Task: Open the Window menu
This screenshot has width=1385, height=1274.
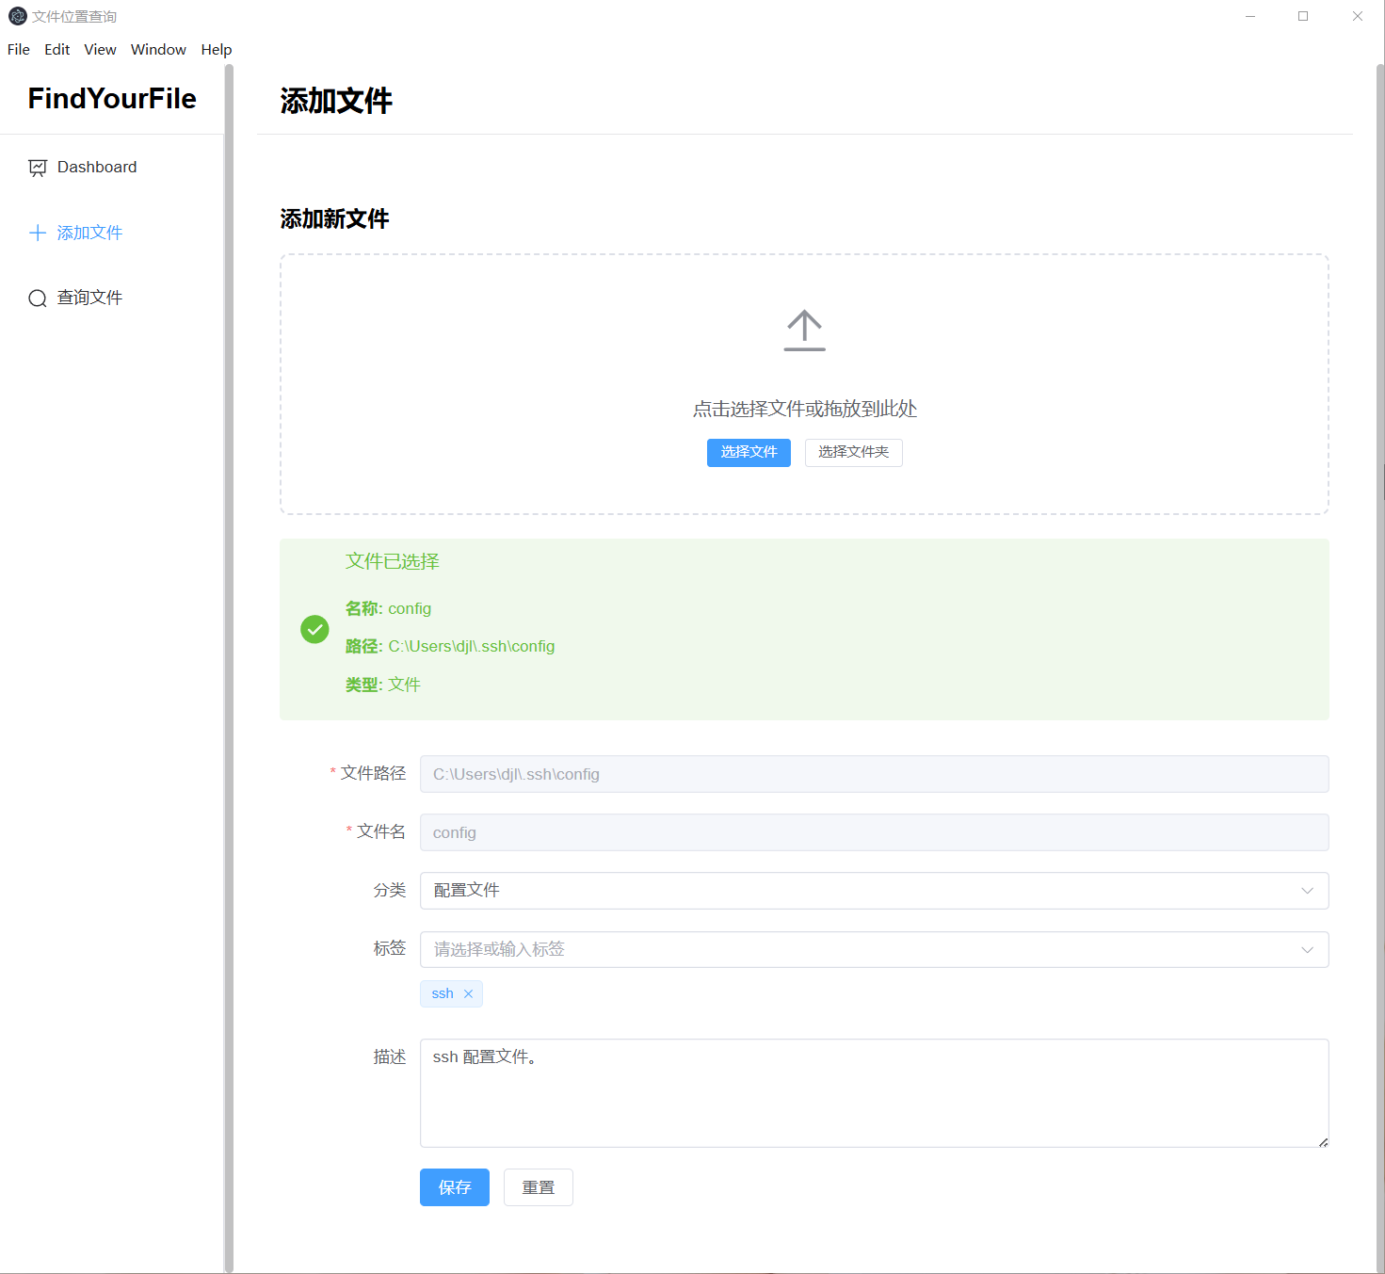Action: 158,50
